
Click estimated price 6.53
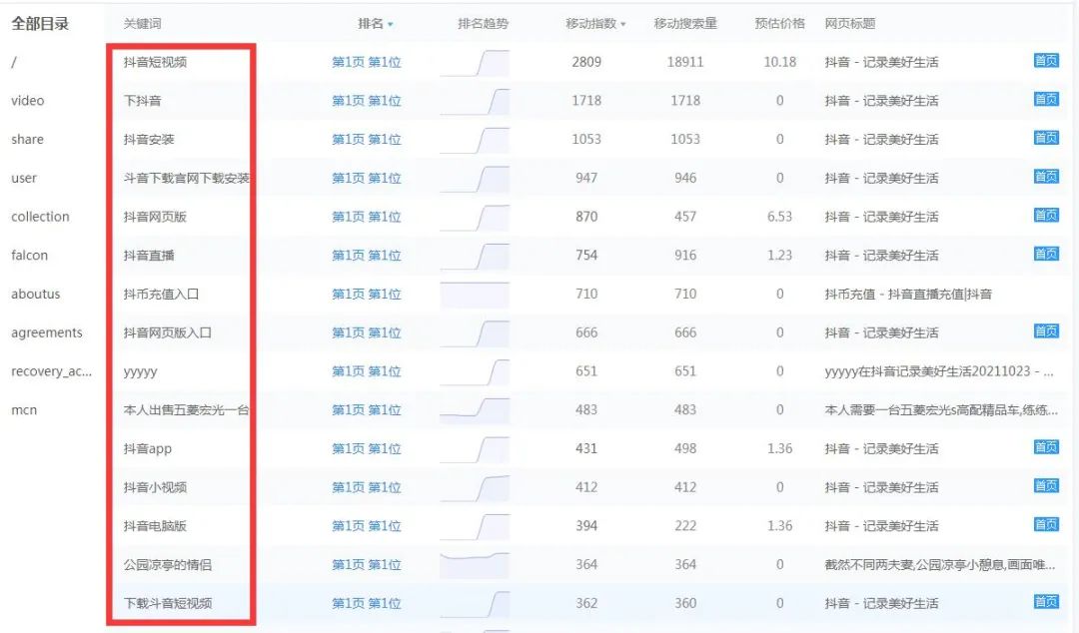(779, 217)
